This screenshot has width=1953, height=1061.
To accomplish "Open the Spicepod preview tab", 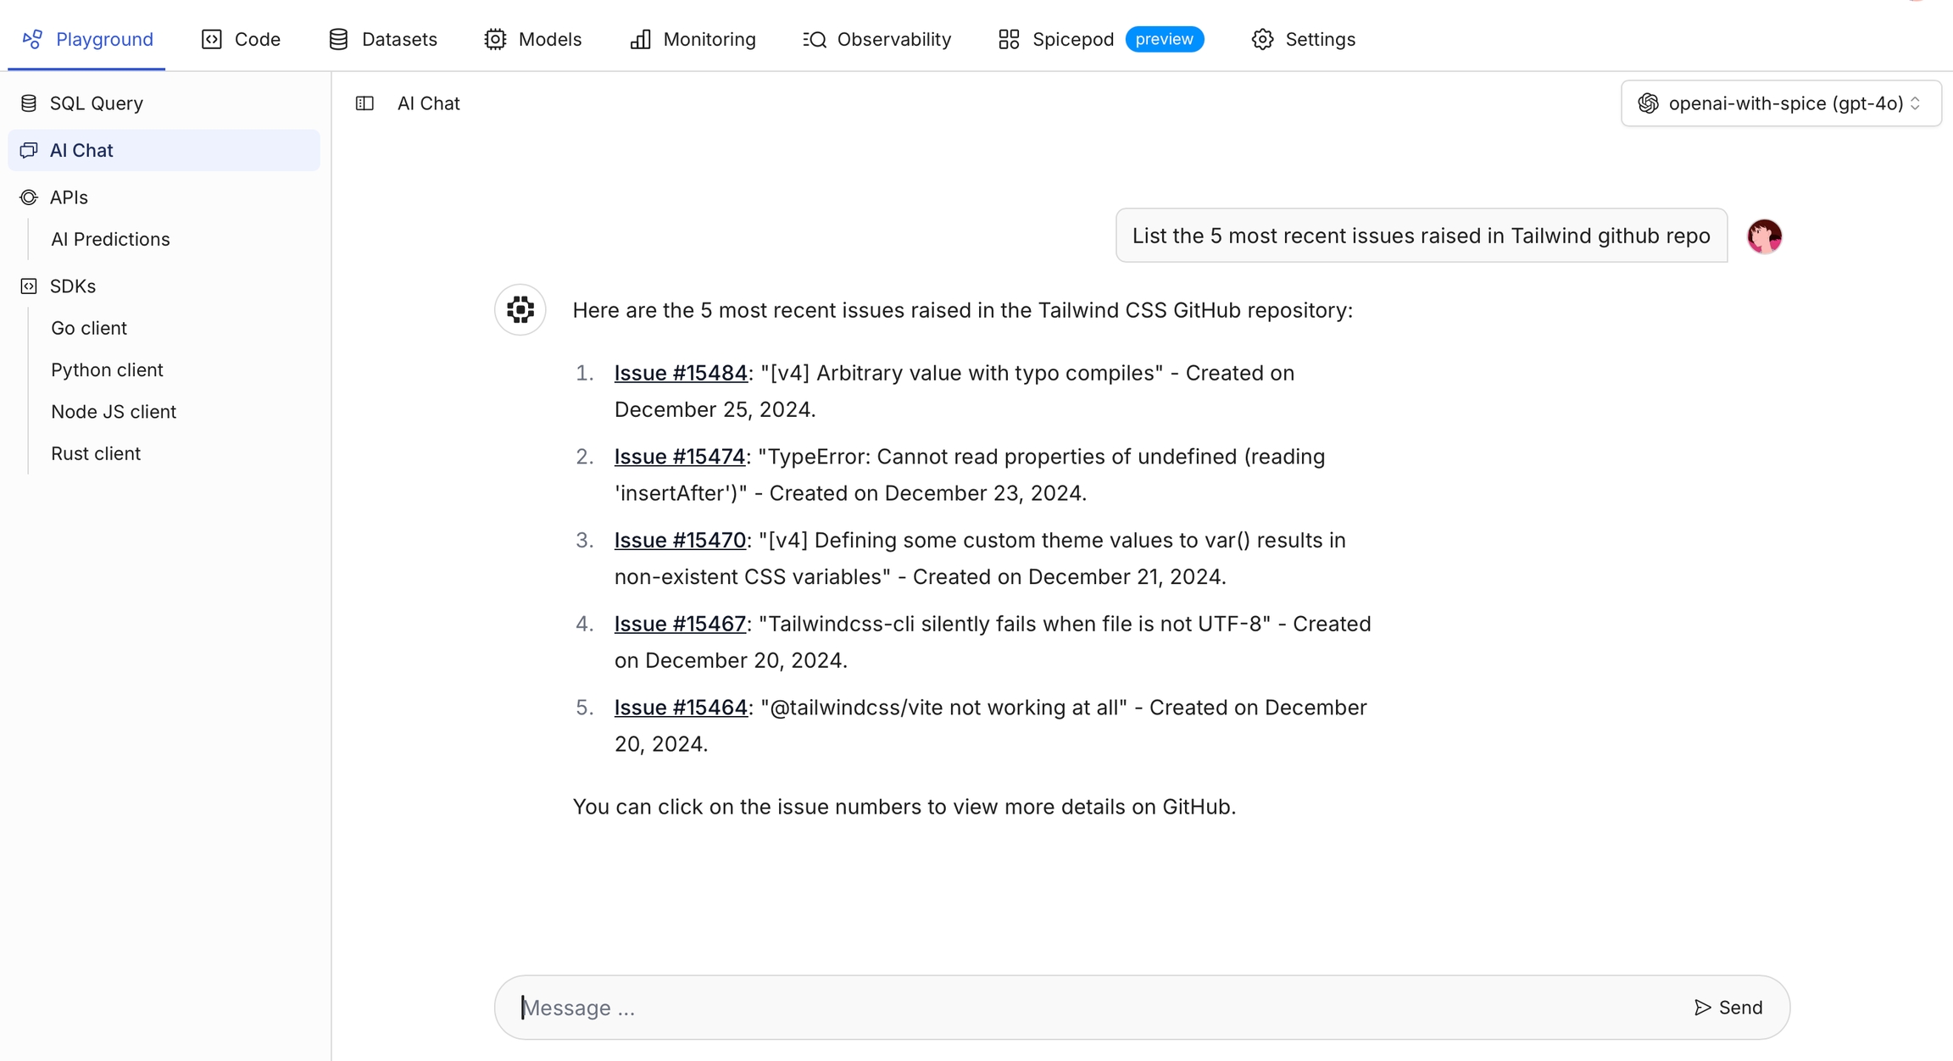I will (x=1100, y=39).
